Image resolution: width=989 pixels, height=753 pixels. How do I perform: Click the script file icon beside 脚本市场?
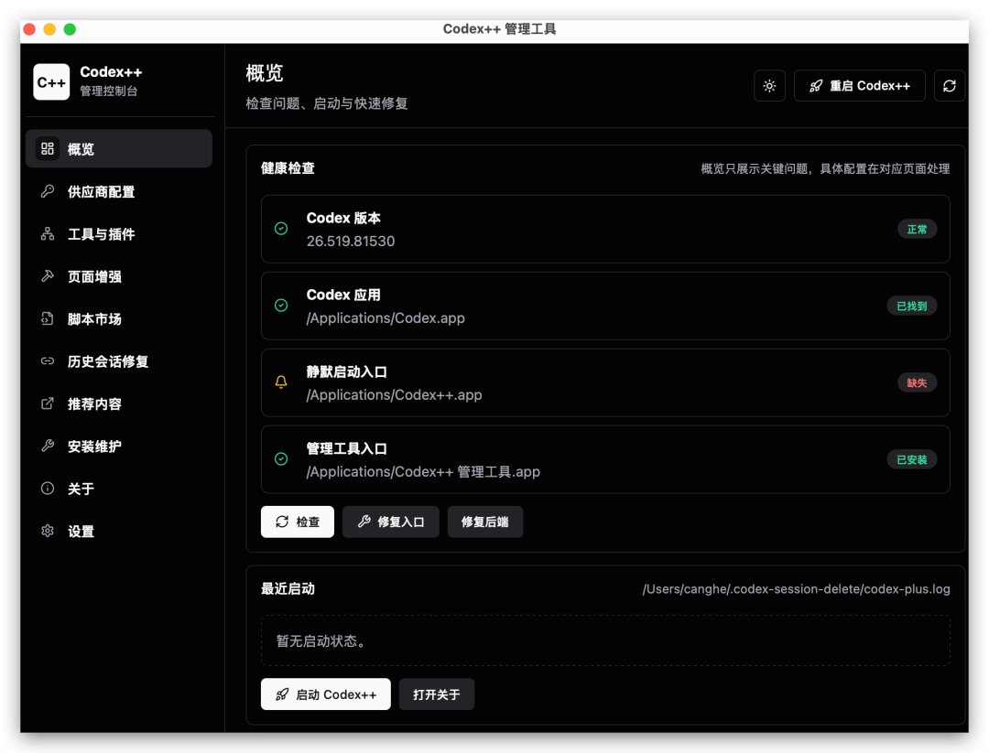[48, 318]
